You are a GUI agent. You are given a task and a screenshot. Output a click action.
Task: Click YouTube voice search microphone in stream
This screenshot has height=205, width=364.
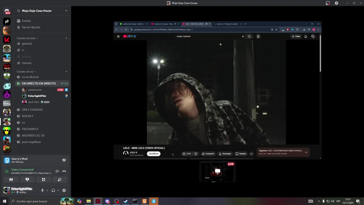click(x=258, y=36)
